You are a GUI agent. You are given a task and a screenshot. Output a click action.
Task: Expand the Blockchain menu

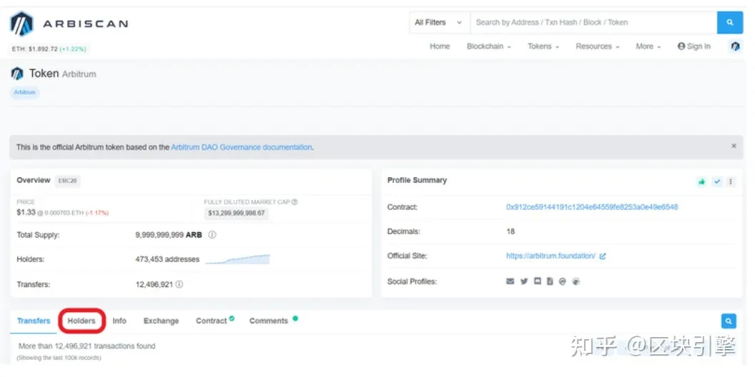pyautogui.click(x=489, y=46)
